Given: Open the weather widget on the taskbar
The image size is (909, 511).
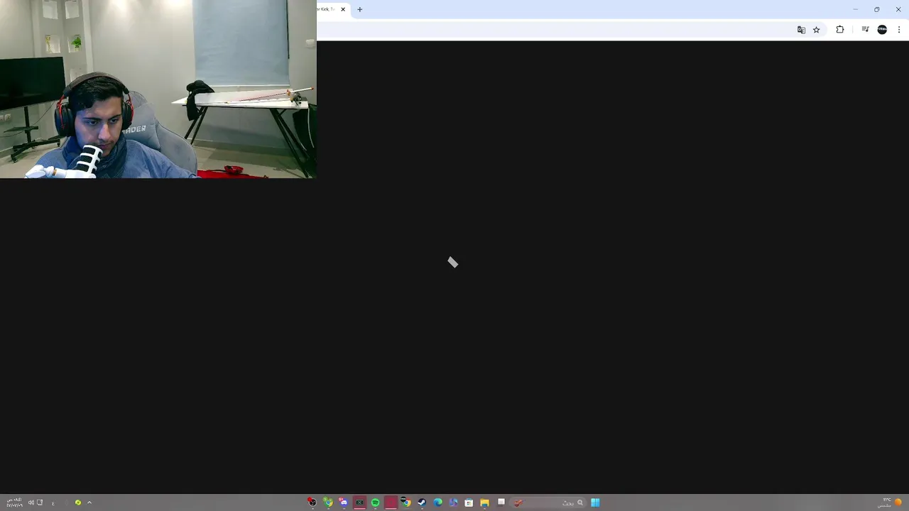Looking at the screenshot, I should 891,502.
